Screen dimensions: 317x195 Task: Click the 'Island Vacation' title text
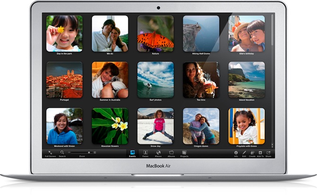[247, 100]
